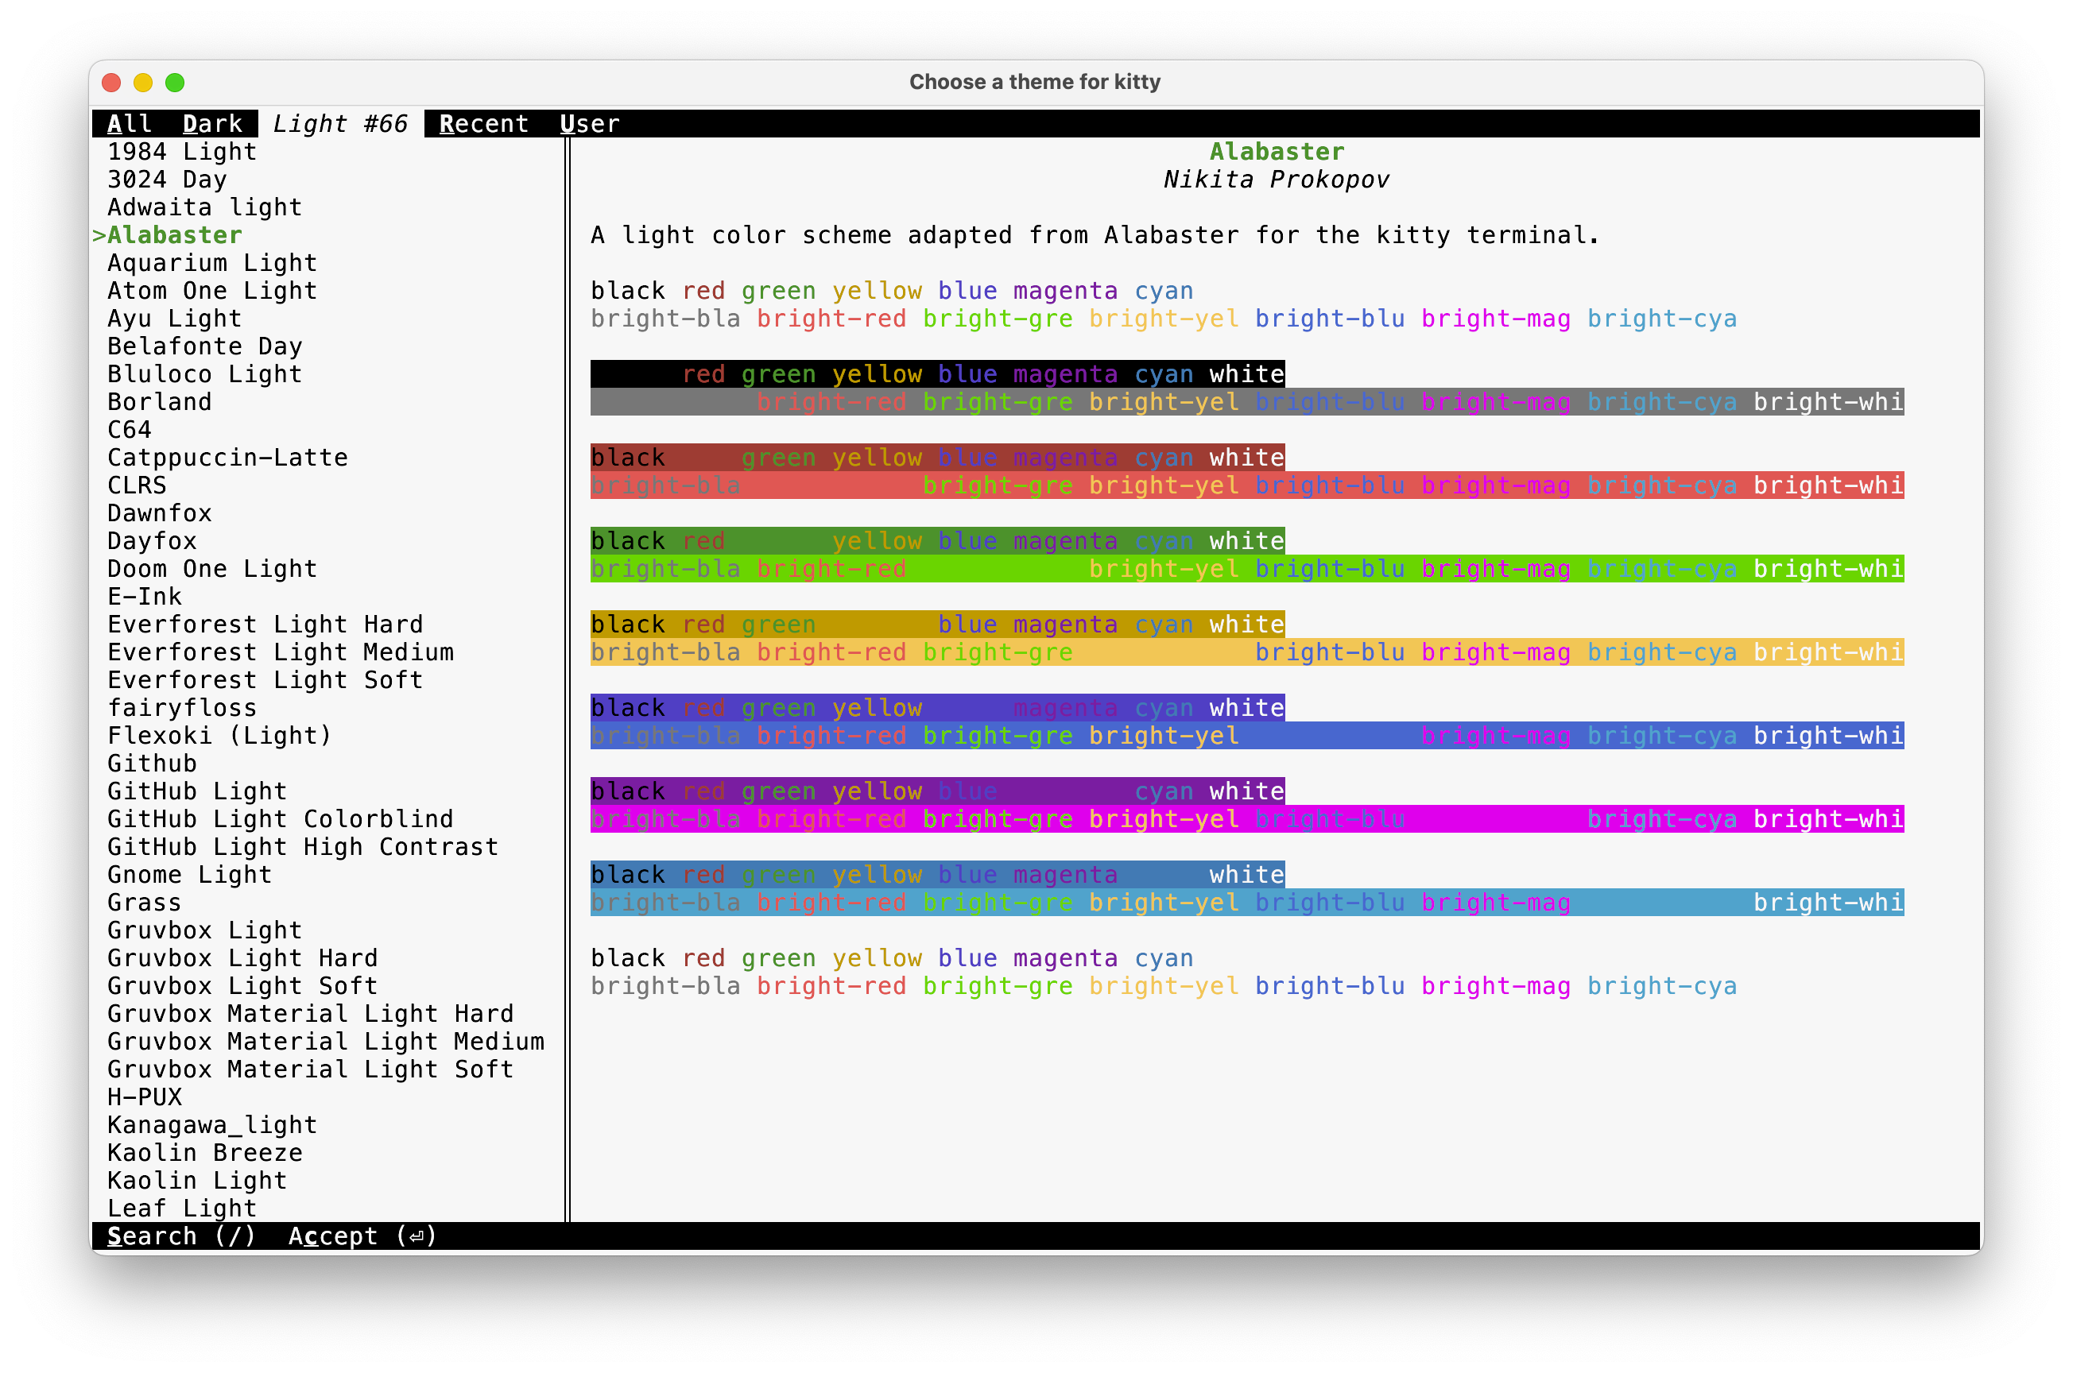The image size is (2073, 1373).
Task: Open the User themes tab
Action: [590, 124]
